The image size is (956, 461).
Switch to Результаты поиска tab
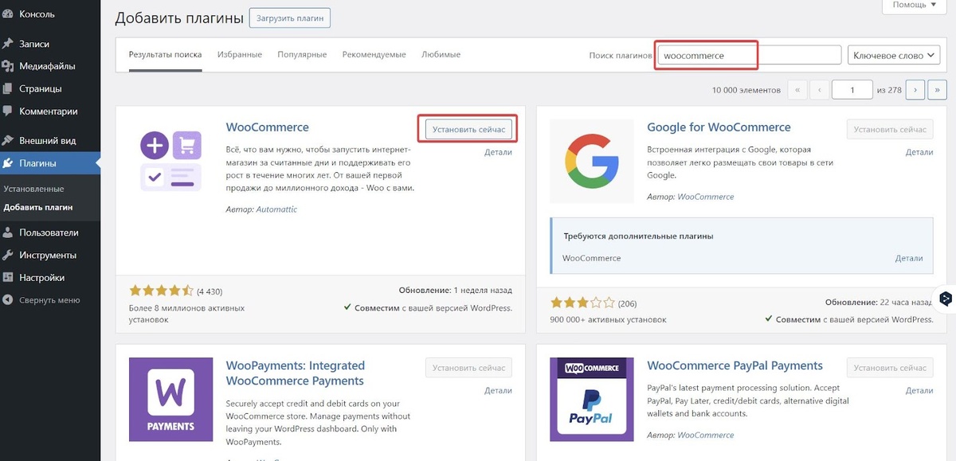pyautogui.click(x=165, y=55)
